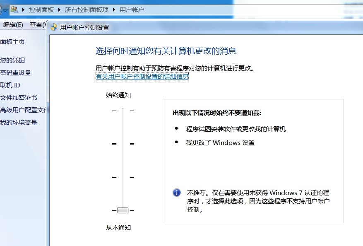The height and width of the screenshot is (246, 363).
Task: Click bullet 程序试图安装软件或更改我的计算机
Action: point(236,129)
